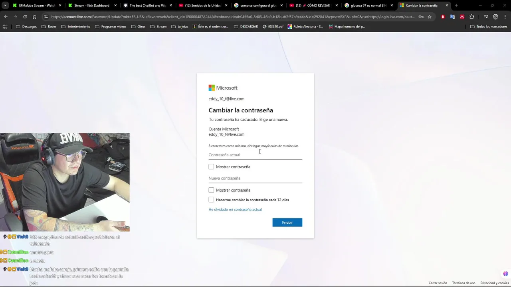The image size is (511, 287).
Task: Open the Redes bookmark folder
Action: 49,27
